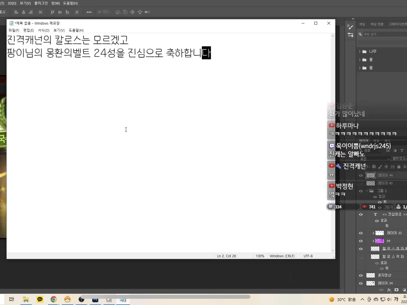This screenshot has height=305, width=407.
Task: Open Chrome from the taskbar
Action: (x=54, y=299)
